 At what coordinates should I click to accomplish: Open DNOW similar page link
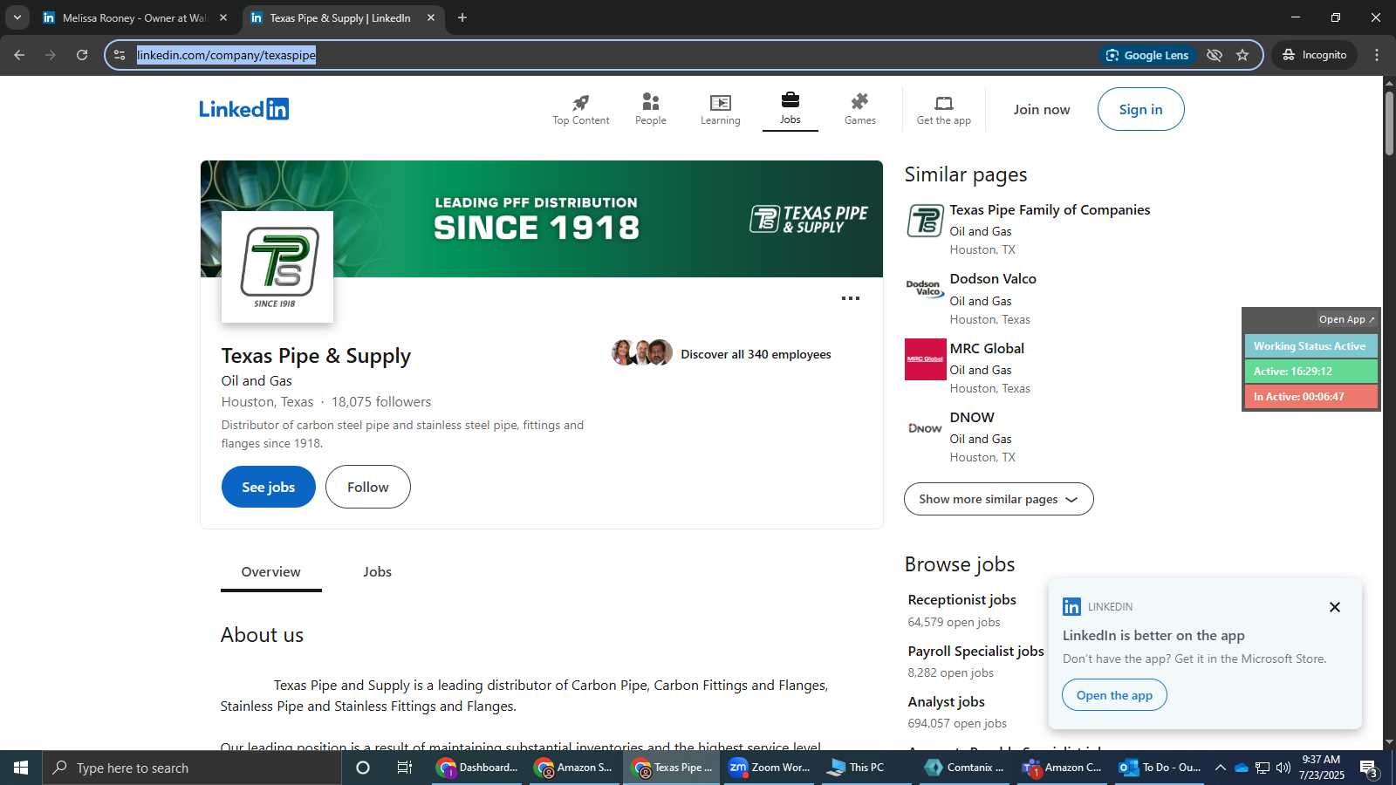click(x=972, y=417)
